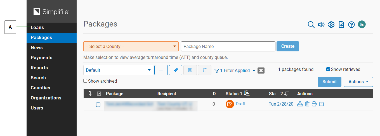Archive the Draft package
This screenshot has height=136, width=380.
click(x=322, y=104)
